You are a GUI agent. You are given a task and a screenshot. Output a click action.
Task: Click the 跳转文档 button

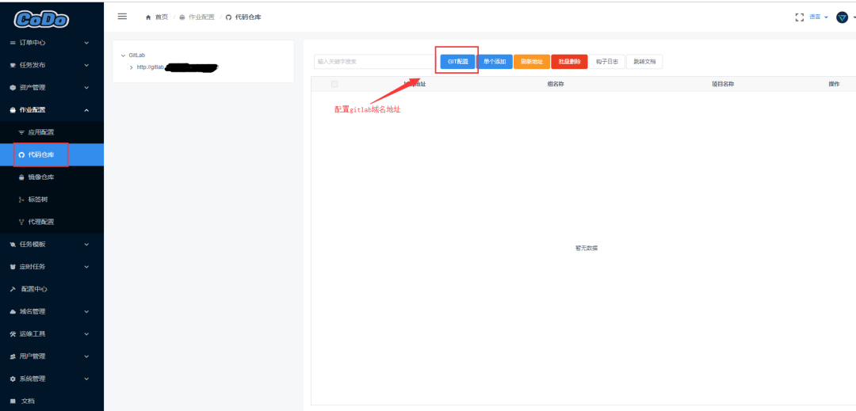point(644,62)
